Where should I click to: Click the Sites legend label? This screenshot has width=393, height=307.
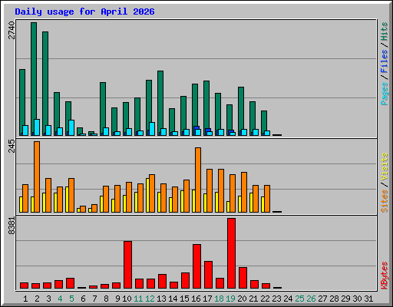point(385,201)
